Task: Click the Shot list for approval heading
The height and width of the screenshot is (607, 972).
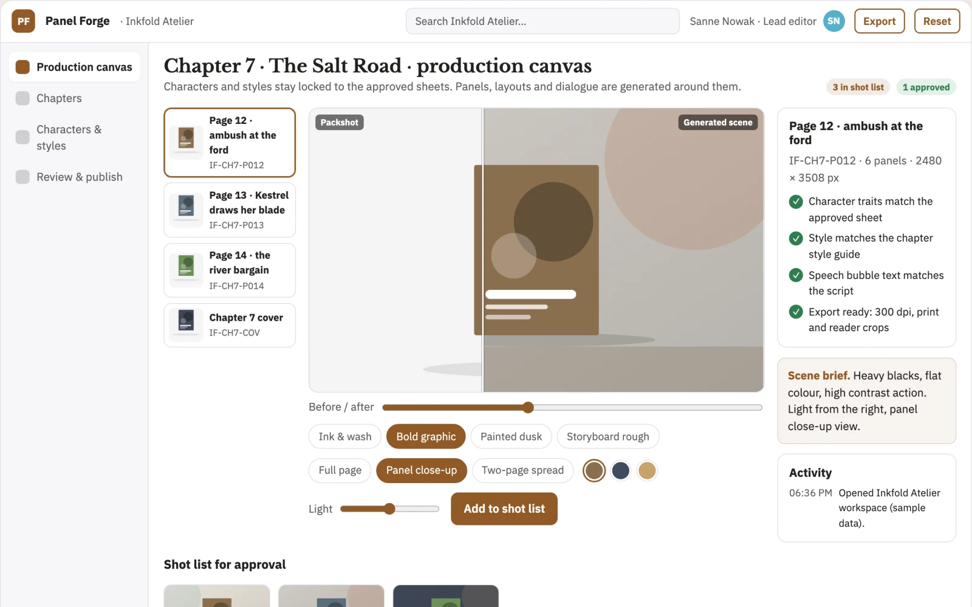Action: [x=225, y=564]
